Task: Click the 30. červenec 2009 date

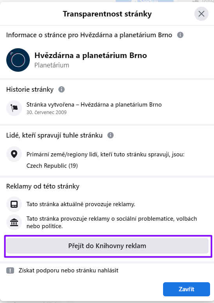Action: 46,112
